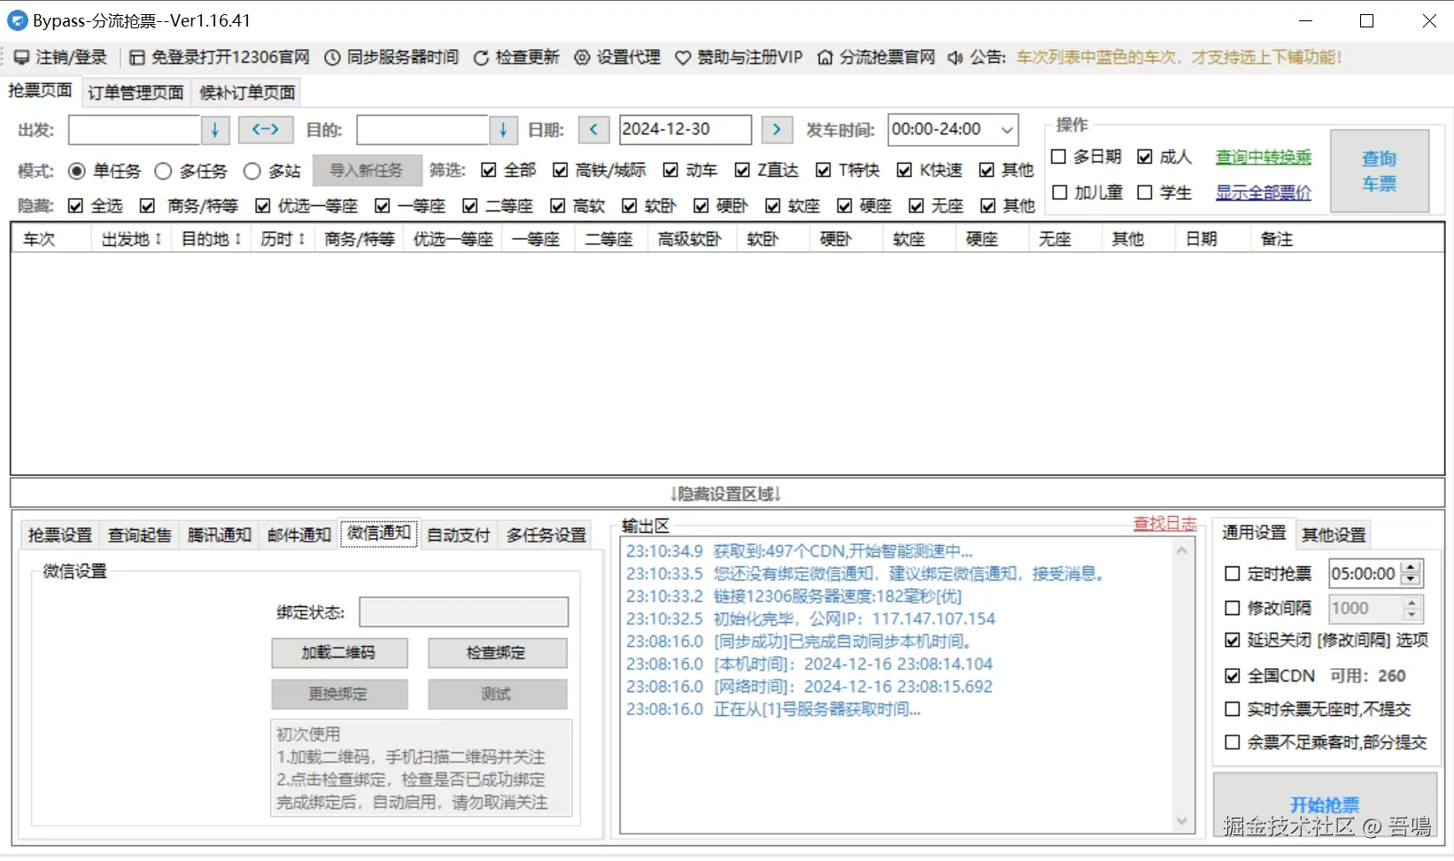The image size is (1454, 861).
Task: Click the 分流抢票官网 home icon
Action: (x=825, y=58)
